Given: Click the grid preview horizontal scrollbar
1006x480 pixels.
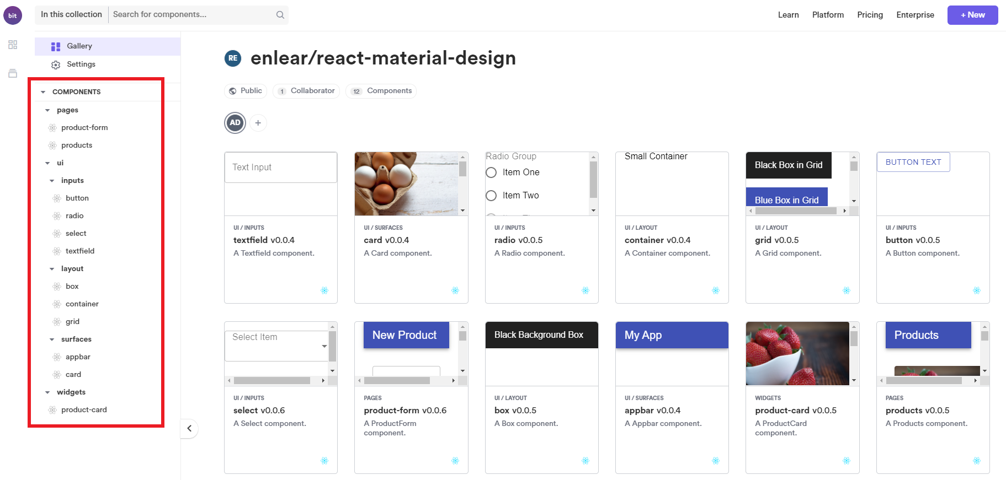Looking at the screenshot, I should pos(797,211).
